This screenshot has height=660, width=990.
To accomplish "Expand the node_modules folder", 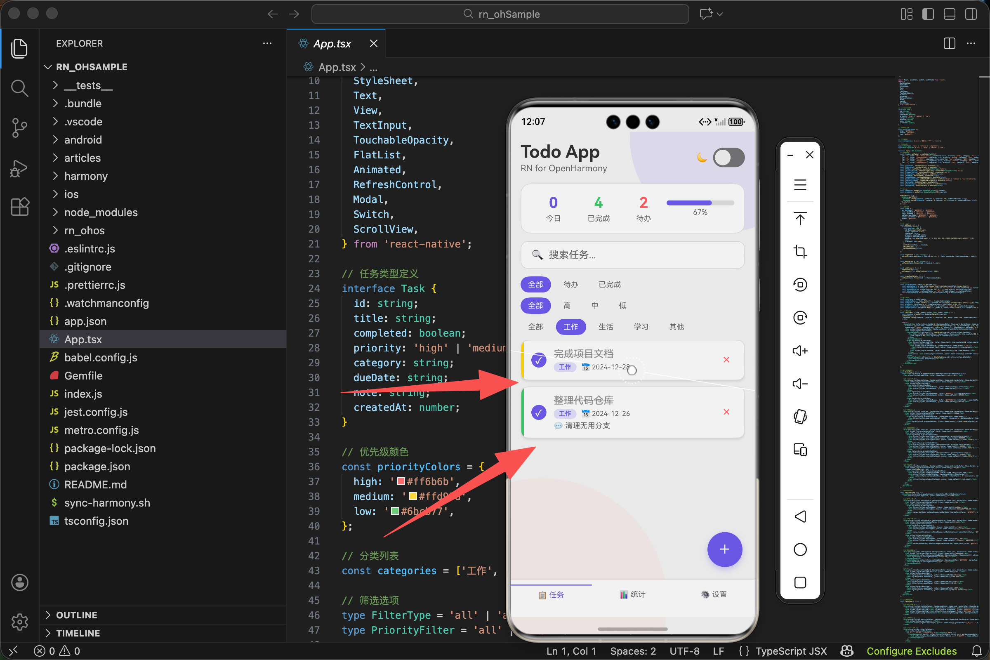I will 101,212.
